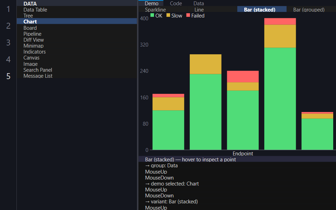Open the Data Table demo
This screenshot has width=336, height=210.
tap(77, 9)
